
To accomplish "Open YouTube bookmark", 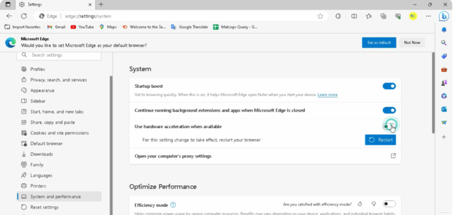I will (x=82, y=27).
